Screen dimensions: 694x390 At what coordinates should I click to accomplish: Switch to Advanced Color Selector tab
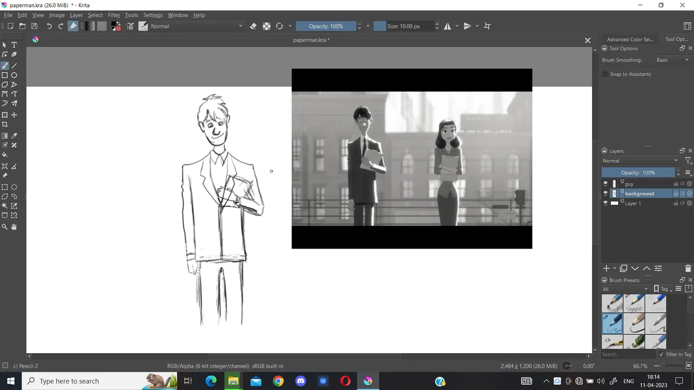tap(630, 39)
